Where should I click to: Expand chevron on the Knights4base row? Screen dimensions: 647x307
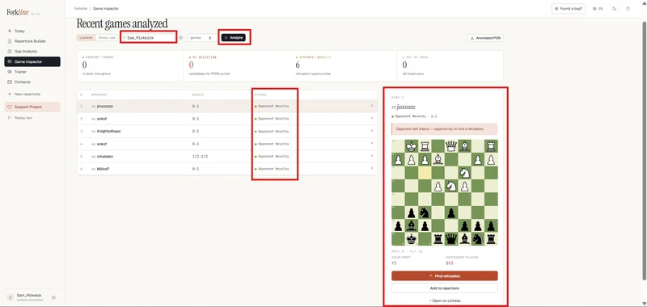(x=372, y=131)
